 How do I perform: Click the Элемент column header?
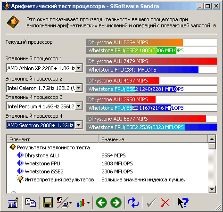pyautogui.click(x=53, y=139)
